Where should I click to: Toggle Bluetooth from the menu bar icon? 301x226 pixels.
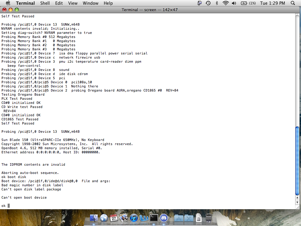click(217, 3)
